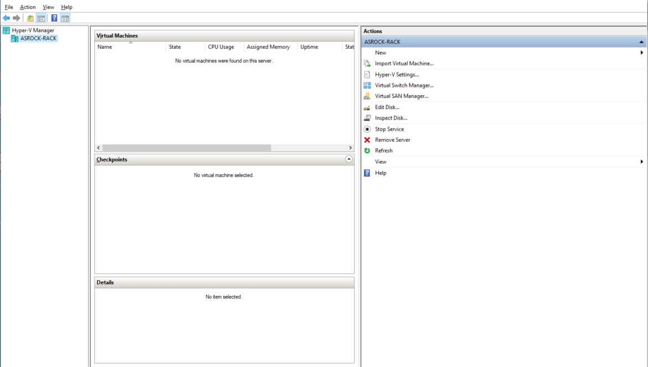Toggle the Show/Hide Console Tree icon

[x=41, y=18]
